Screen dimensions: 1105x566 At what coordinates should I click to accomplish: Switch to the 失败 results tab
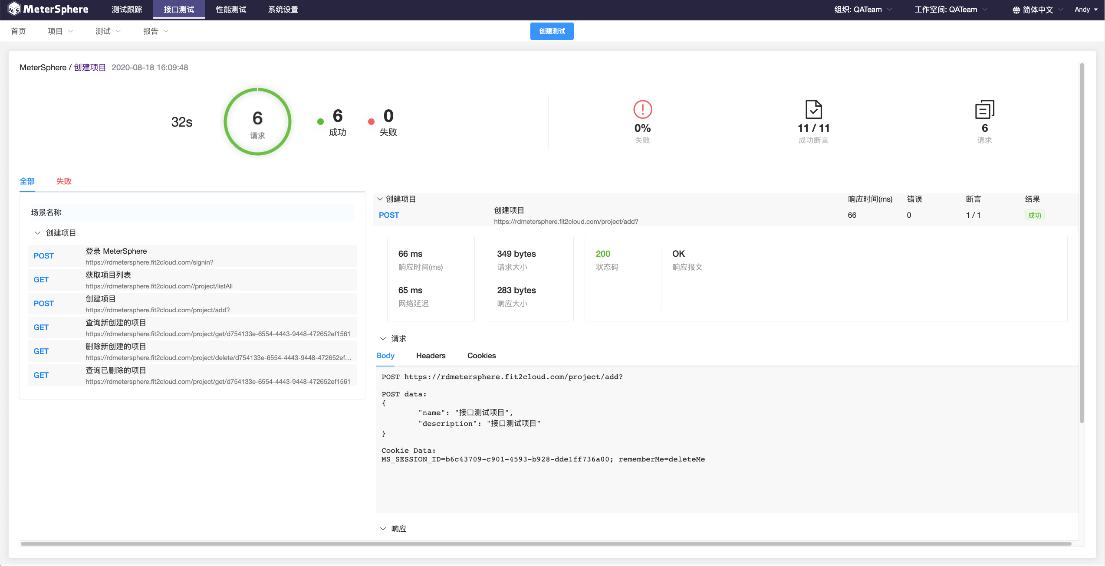tap(64, 181)
